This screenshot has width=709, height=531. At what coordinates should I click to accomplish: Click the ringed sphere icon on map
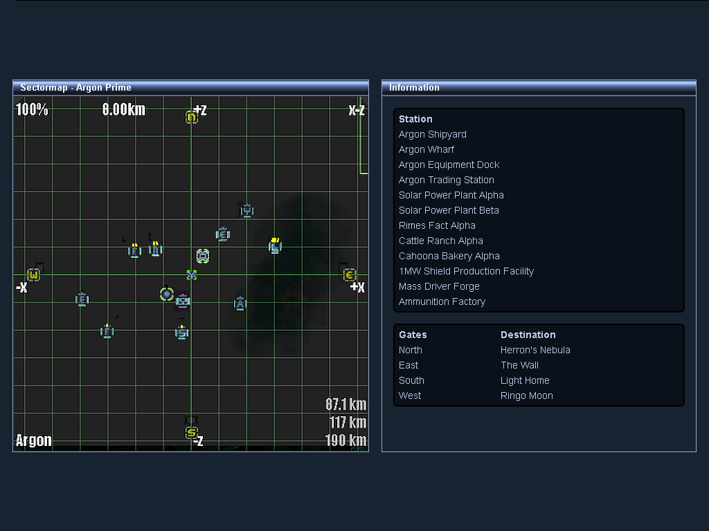click(x=166, y=295)
